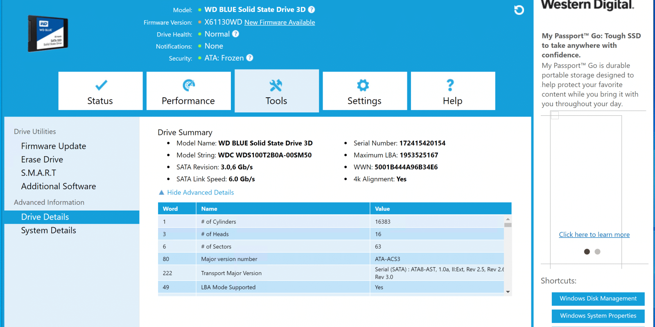This screenshot has height=327, width=655.
Task: Click Hide Advanced Details link text
Action: click(x=201, y=193)
